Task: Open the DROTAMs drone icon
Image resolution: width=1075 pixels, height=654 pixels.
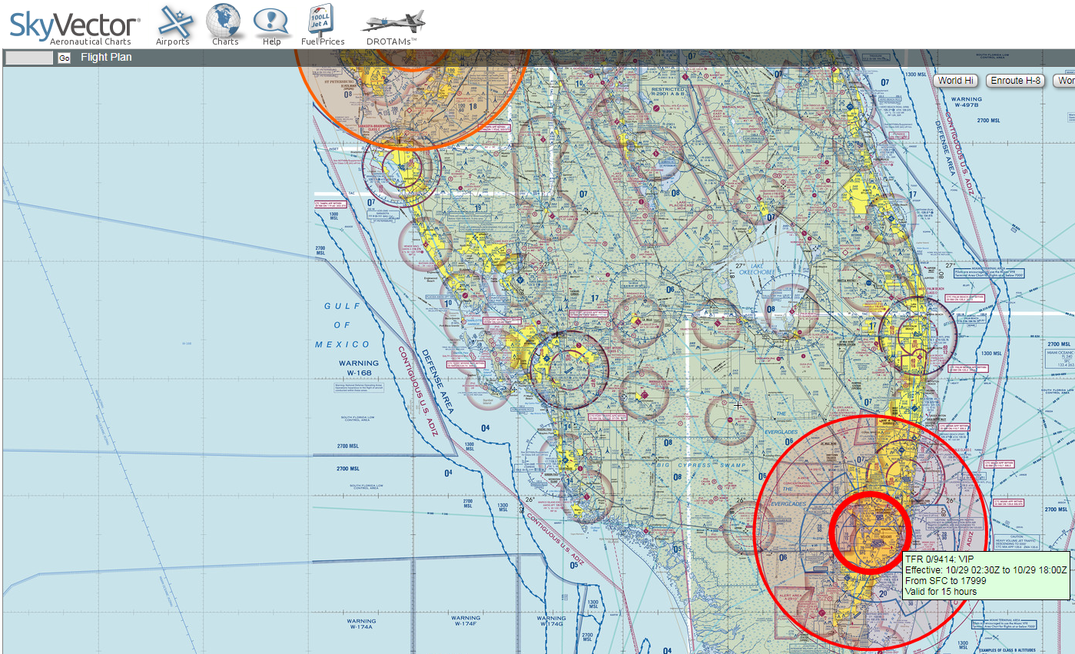Action: pyautogui.click(x=393, y=22)
